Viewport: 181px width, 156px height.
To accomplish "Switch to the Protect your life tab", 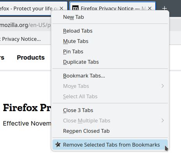I will 28,9.
